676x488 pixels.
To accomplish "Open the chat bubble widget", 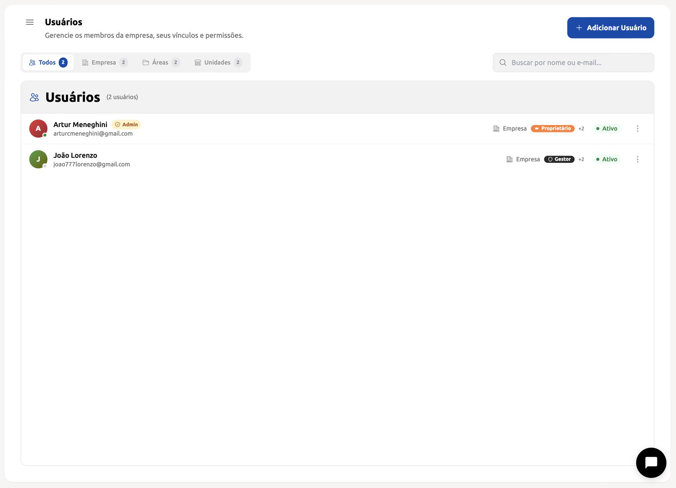I will [651, 463].
